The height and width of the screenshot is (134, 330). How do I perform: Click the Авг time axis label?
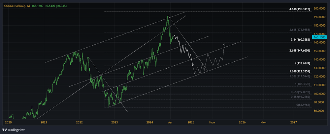pos(171,122)
